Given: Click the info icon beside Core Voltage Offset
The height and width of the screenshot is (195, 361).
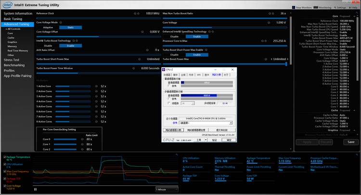Looking at the screenshot, I should coord(142,32).
